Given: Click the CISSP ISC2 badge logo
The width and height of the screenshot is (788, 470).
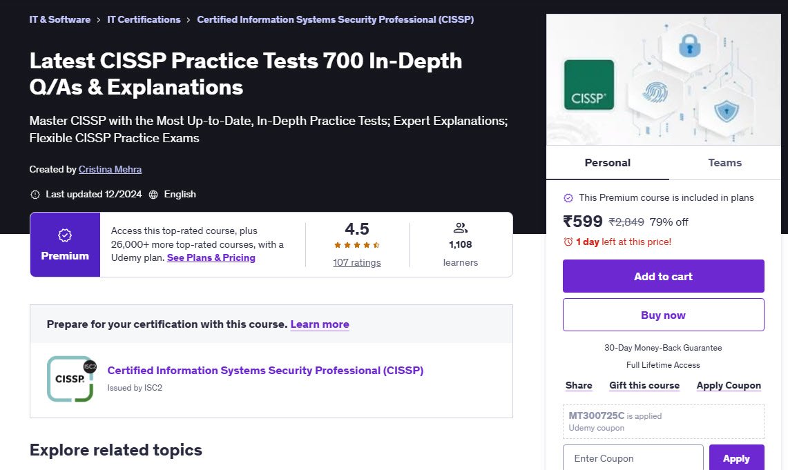Looking at the screenshot, I should [71, 379].
